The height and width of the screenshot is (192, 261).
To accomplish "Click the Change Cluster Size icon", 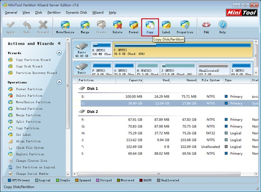I will coord(10,161).
